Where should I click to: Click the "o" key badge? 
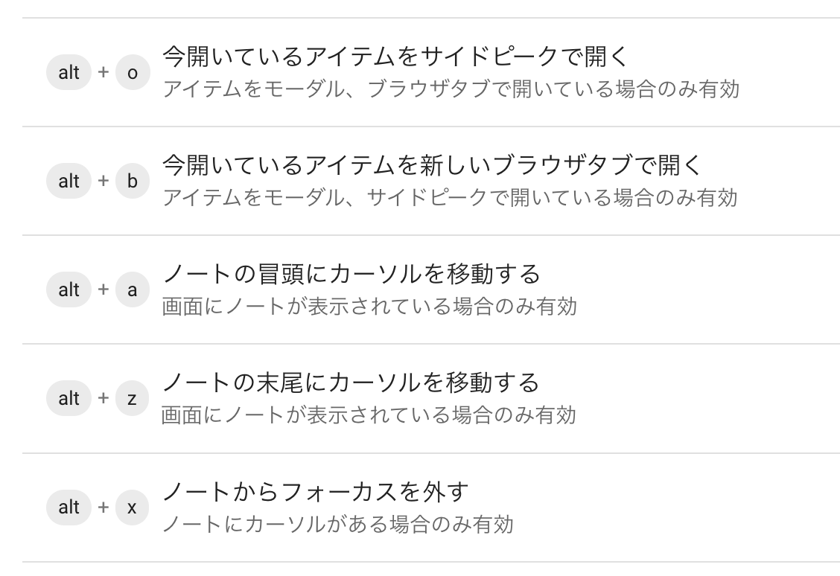coord(133,71)
